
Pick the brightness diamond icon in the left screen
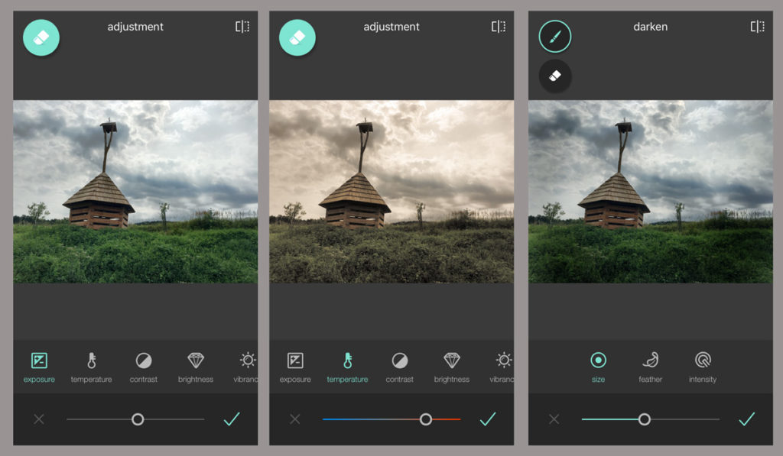pos(196,365)
